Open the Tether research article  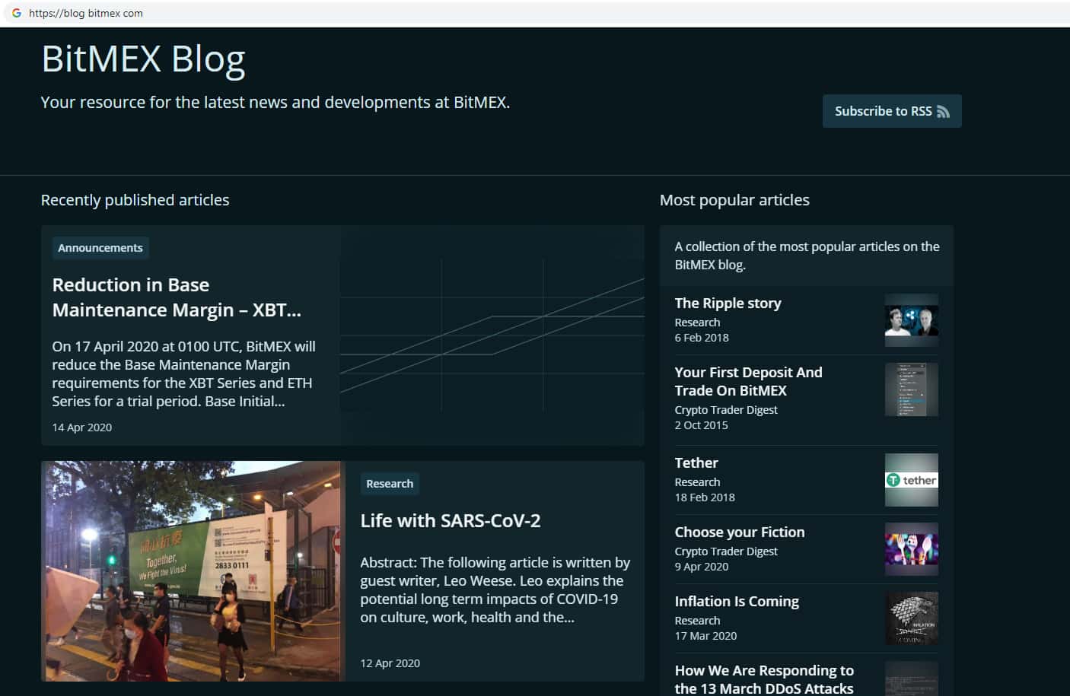click(696, 462)
